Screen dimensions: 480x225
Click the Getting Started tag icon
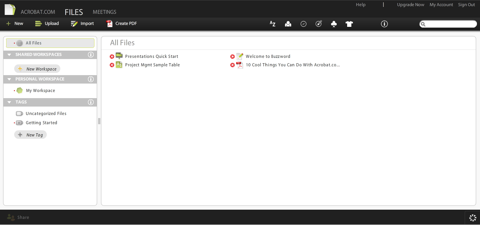(20, 123)
